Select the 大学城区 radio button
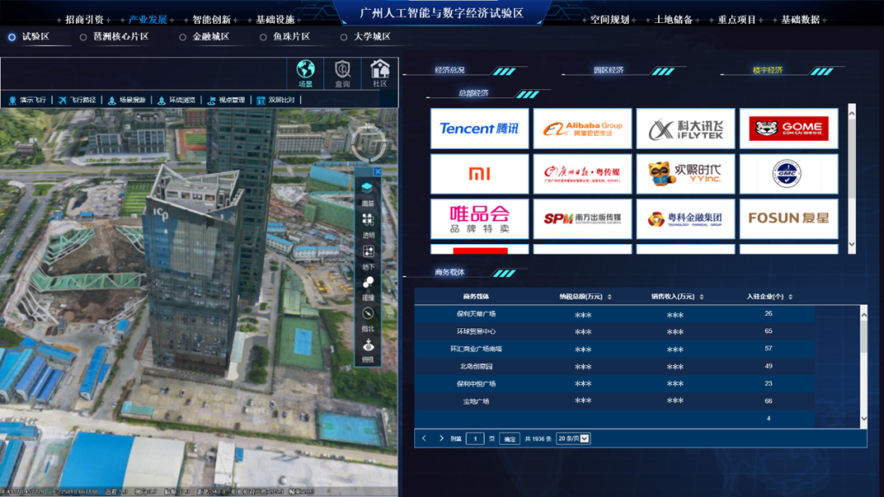This screenshot has height=497, width=884. pos(344,37)
